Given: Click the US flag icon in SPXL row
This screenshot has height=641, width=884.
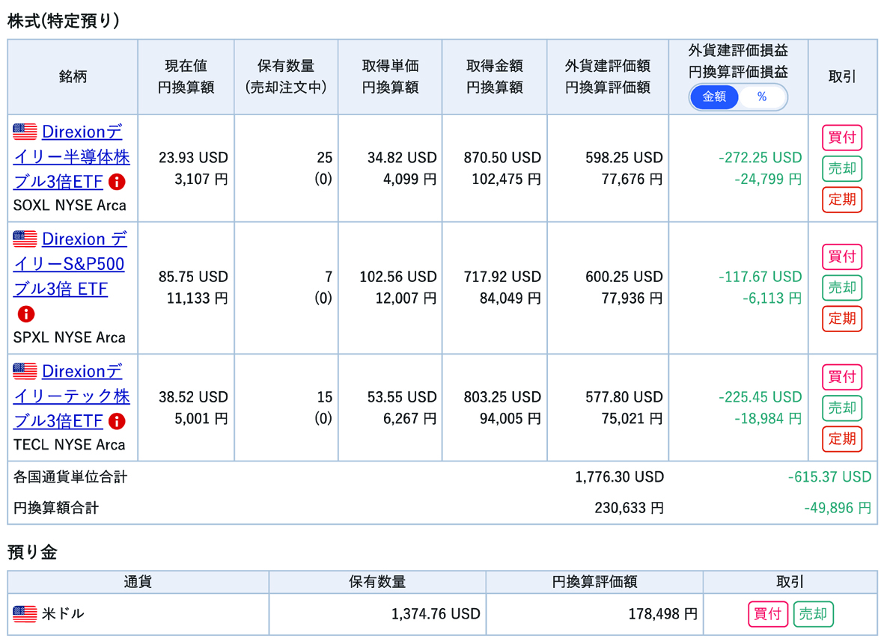Looking at the screenshot, I should click(25, 239).
